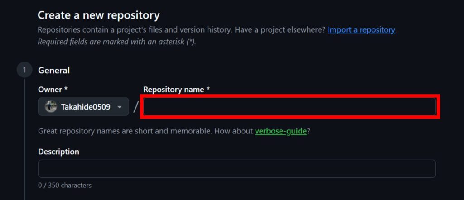This screenshot has width=464, height=200.
Task: Click the Import a repository link
Action: pos(361,30)
